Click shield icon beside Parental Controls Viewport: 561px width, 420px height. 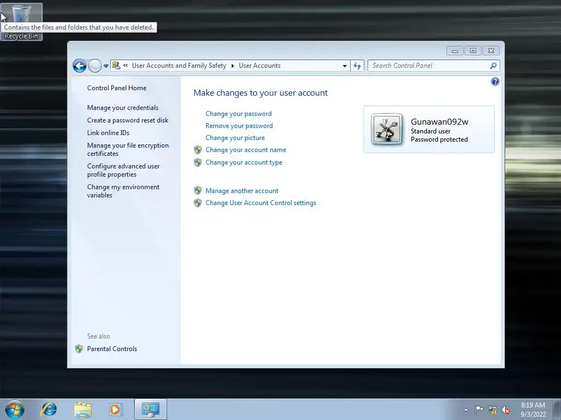pos(79,349)
